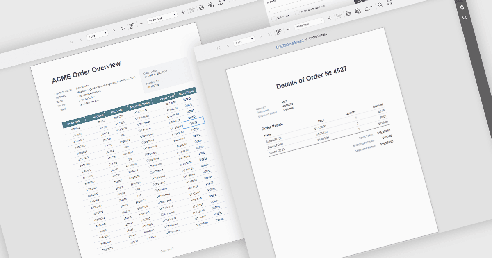Go to first page in Order Overview viewer
The height and width of the screenshot is (258, 492).
[x=72, y=41]
